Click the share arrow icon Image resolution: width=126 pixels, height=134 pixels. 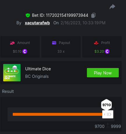tap(112, 7)
